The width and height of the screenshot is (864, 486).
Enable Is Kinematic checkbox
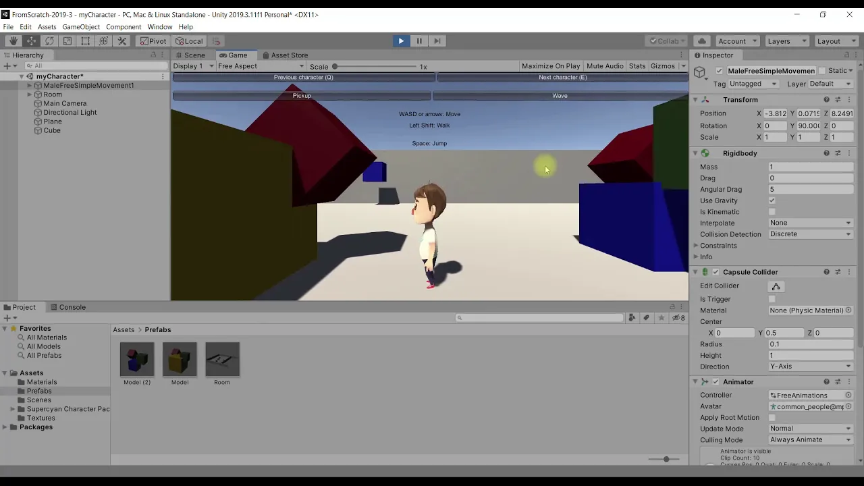tap(772, 212)
